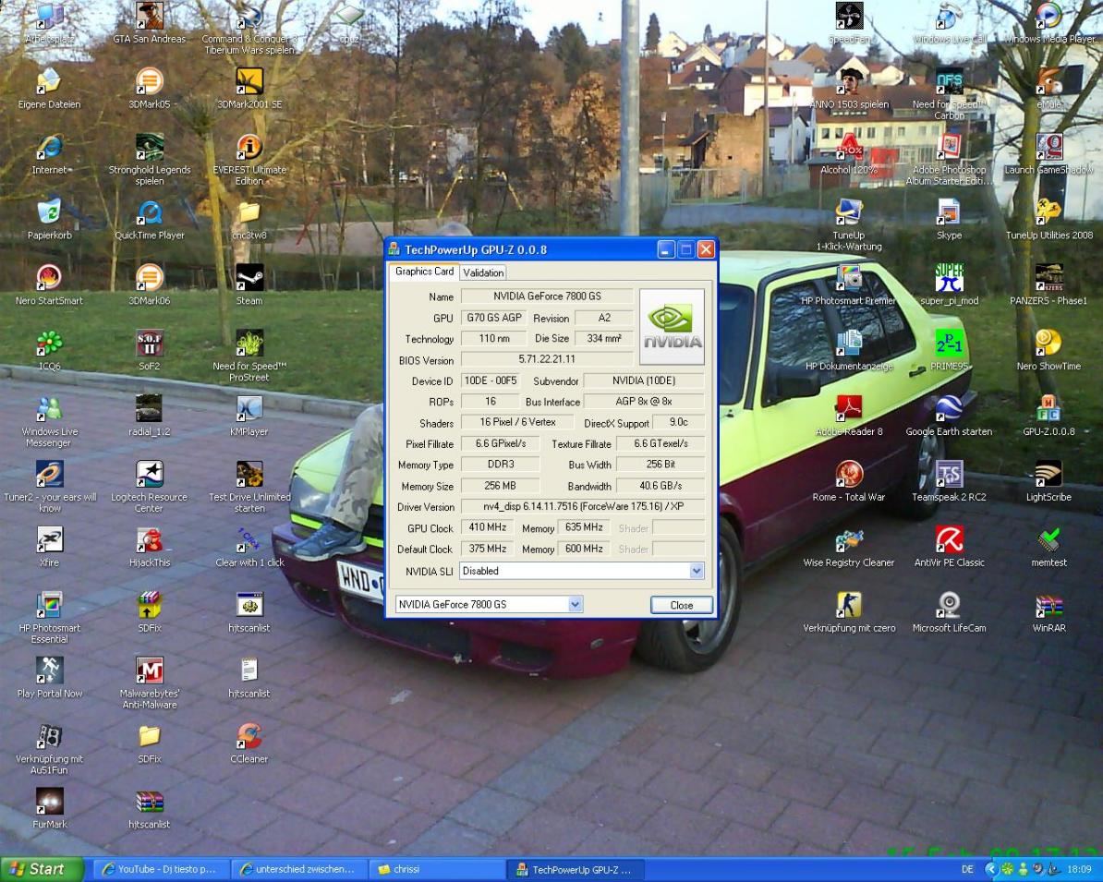Minimize the GPU-Z window
This screenshot has height=882, width=1103.
coord(666,249)
